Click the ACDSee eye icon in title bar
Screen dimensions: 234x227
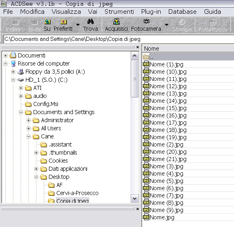tap(4, 4)
